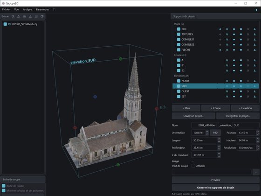Click the triangle icon on the EST row

pyautogui.click(x=254, y=97)
